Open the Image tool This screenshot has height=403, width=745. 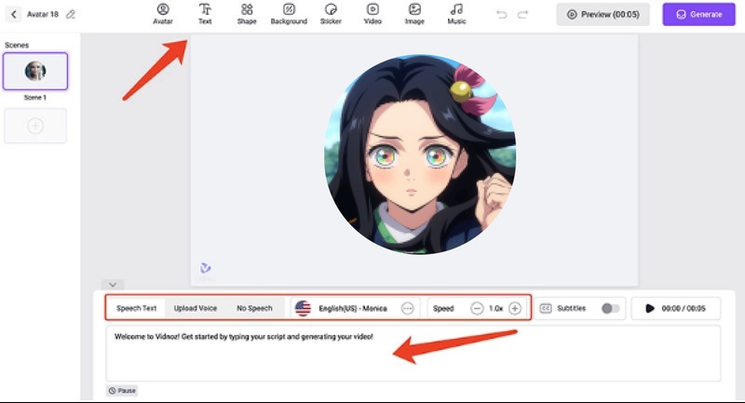click(414, 14)
